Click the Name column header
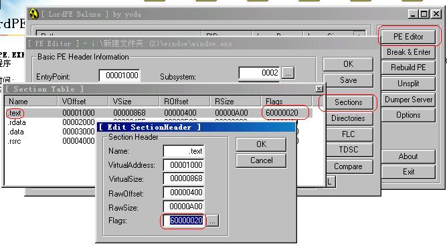The width and height of the screenshot is (447, 246). [x=31, y=102]
